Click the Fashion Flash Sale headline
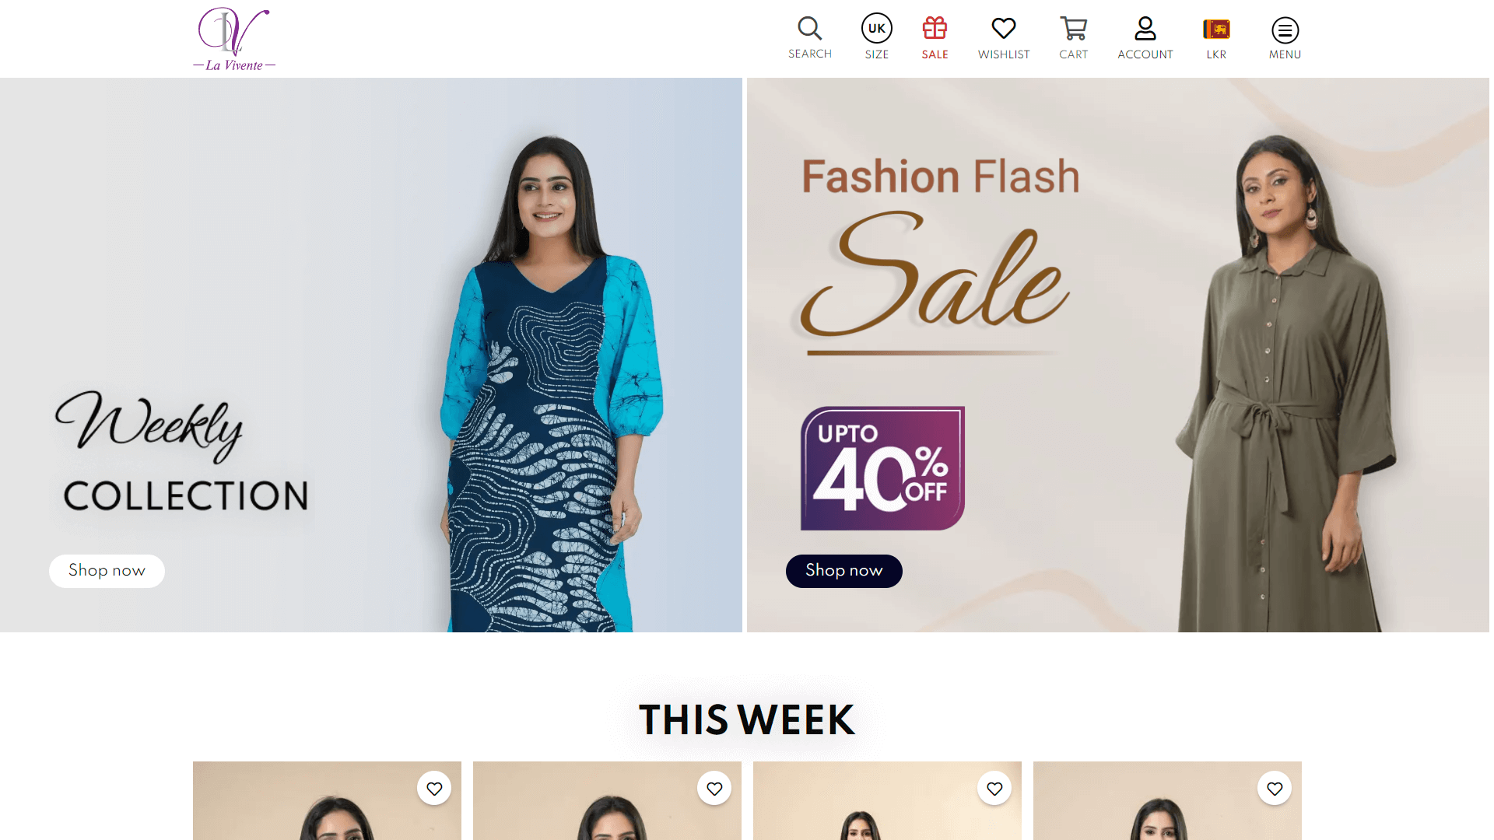 940,177
